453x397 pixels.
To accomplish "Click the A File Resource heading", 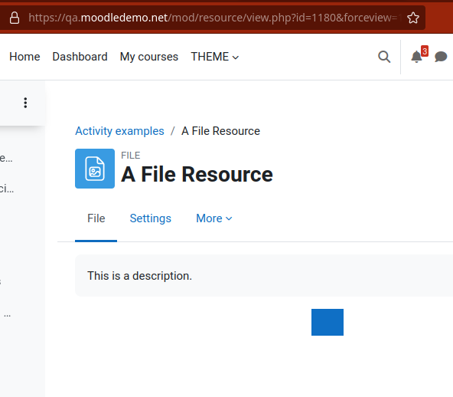I will pos(197,175).
